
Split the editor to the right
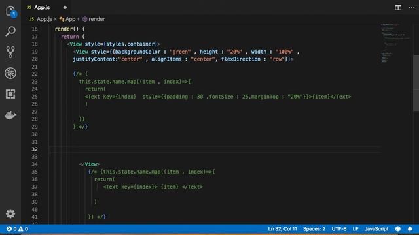pos(398,7)
